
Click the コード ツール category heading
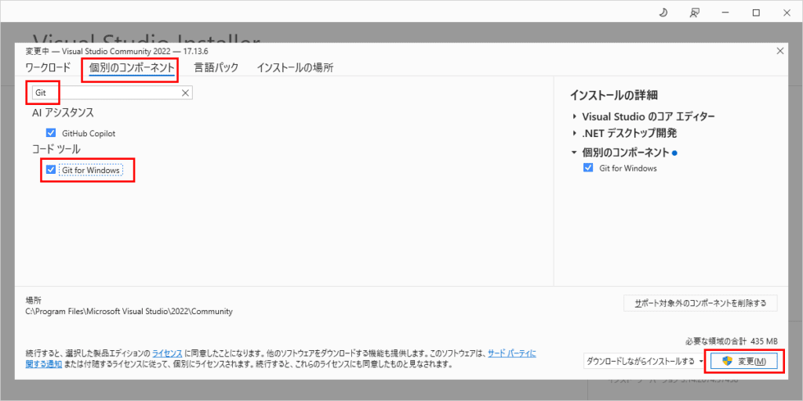[x=56, y=150]
